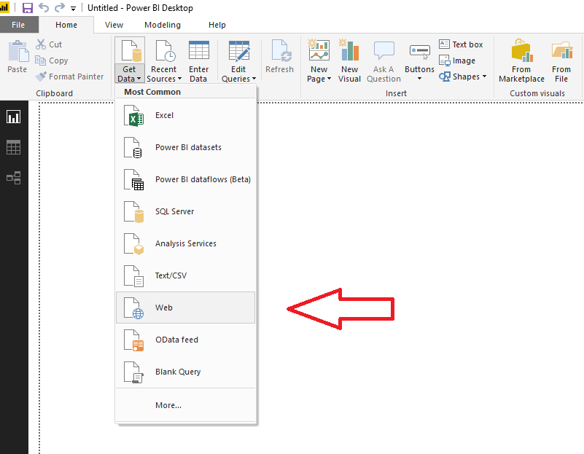This screenshot has width=584, height=454.
Task: Undo the last action
Action: (44, 7)
